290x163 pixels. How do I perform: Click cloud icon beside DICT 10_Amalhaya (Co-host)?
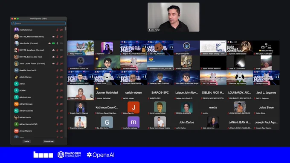(53, 50)
